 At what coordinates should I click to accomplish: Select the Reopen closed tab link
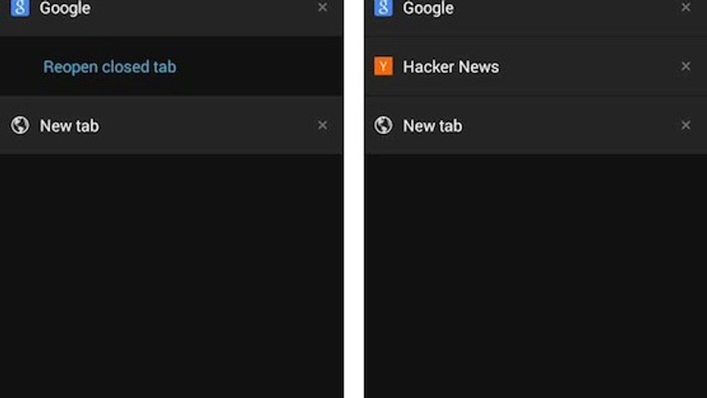coord(110,67)
